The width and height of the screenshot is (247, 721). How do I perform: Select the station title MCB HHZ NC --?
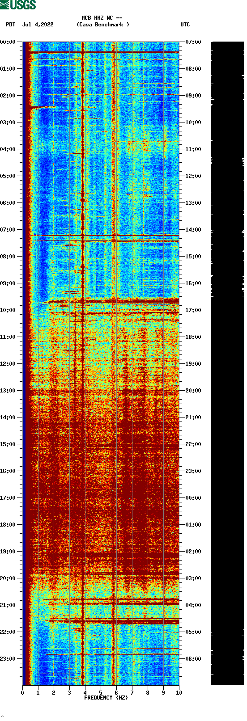[x=102, y=18]
